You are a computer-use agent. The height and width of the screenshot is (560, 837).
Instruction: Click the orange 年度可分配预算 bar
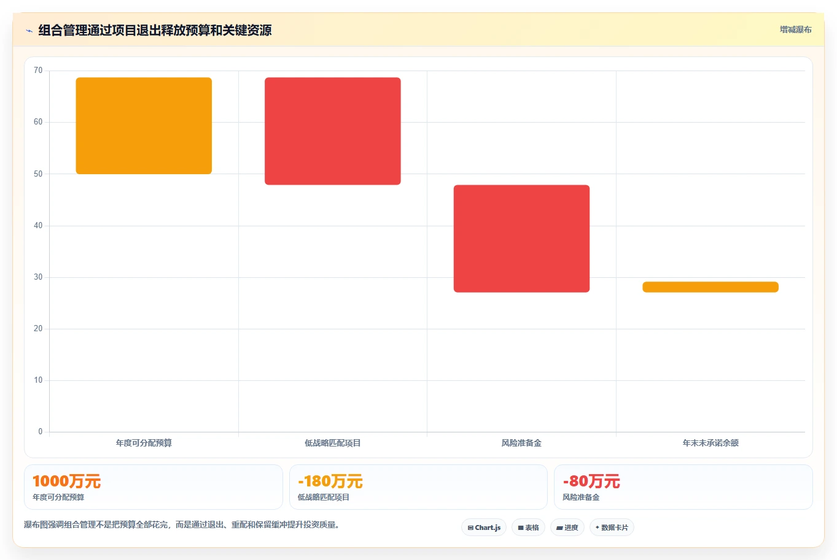[144, 126]
